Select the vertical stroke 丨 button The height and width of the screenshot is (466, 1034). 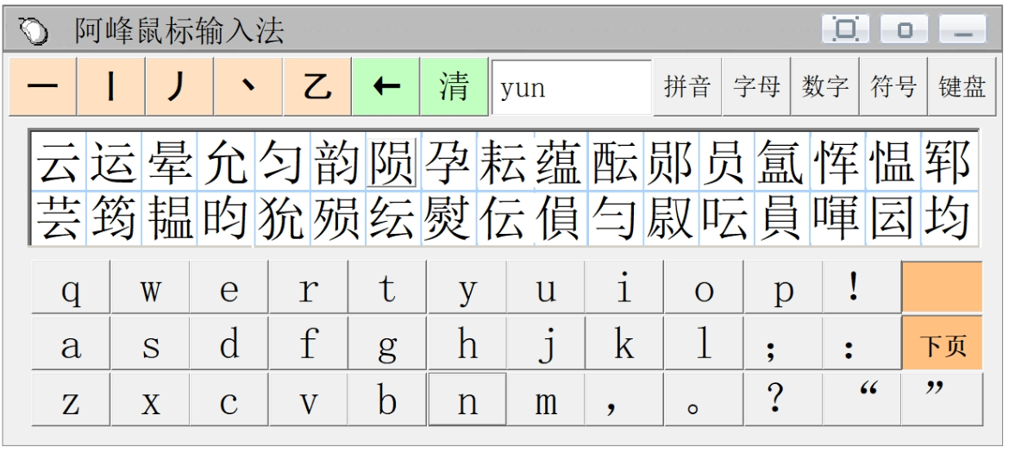pos(111,87)
